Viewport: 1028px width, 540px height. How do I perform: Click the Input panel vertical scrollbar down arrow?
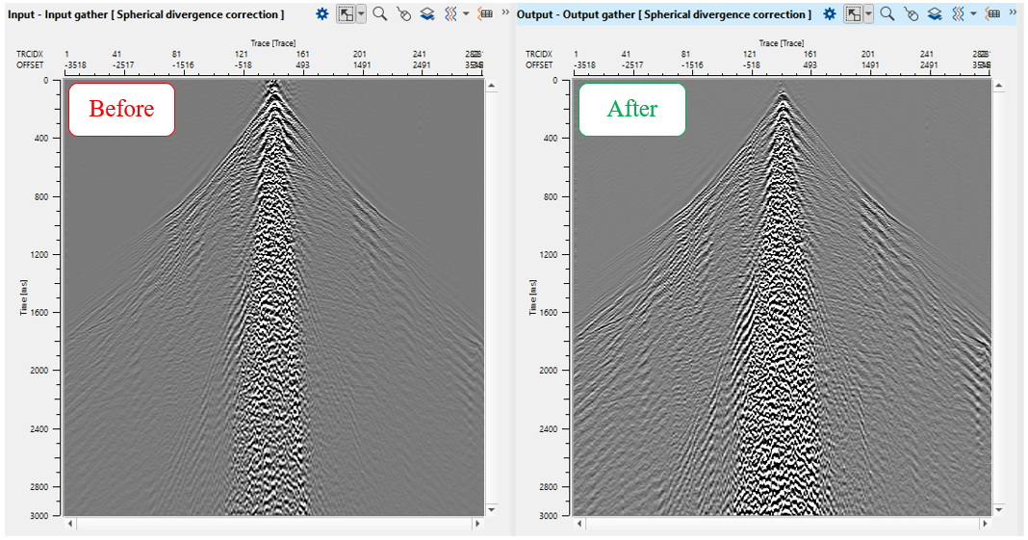(492, 509)
